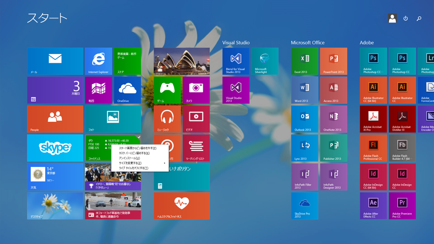Image resolution: width=434 pixels, height=244 pixels.
Task: Open InfoPath Filler 2013 tile
Action: [x=305, y=177]
